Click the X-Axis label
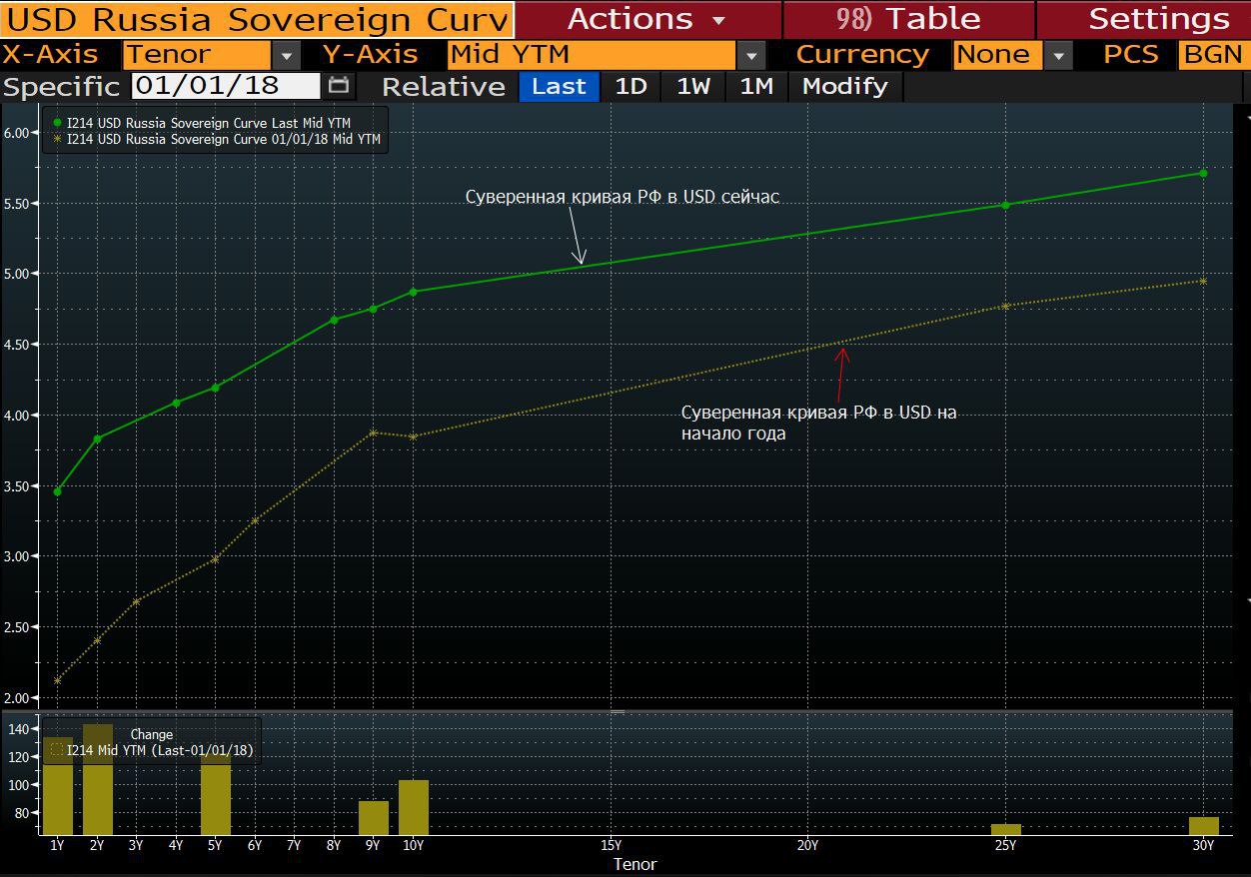This screenshot has width=1251, height=877. pos(51,55)
